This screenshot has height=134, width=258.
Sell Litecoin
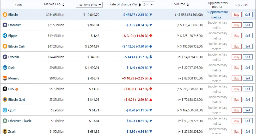click(248, 57)
